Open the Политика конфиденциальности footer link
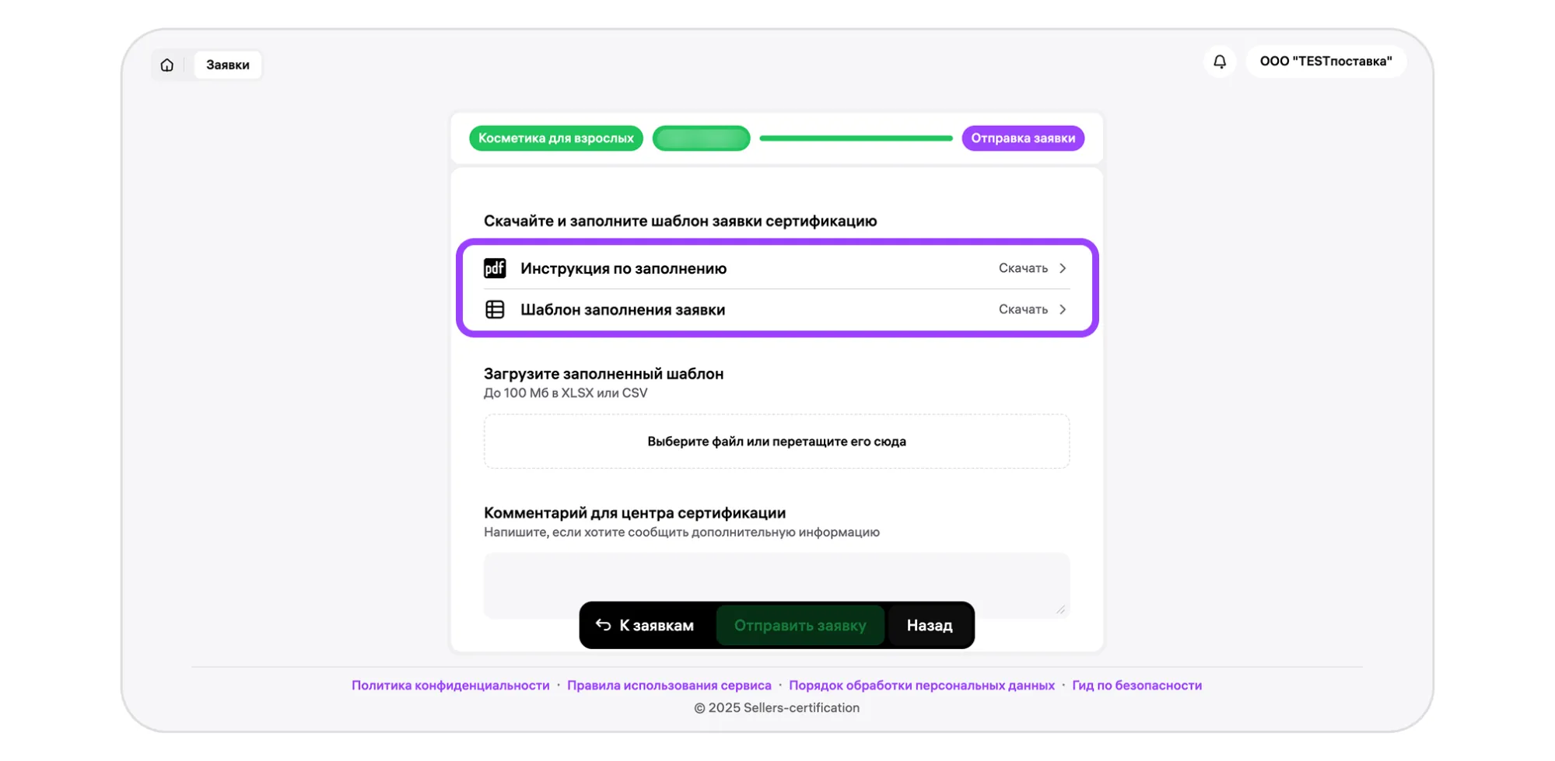The image size is (1555, 761). 450,686
